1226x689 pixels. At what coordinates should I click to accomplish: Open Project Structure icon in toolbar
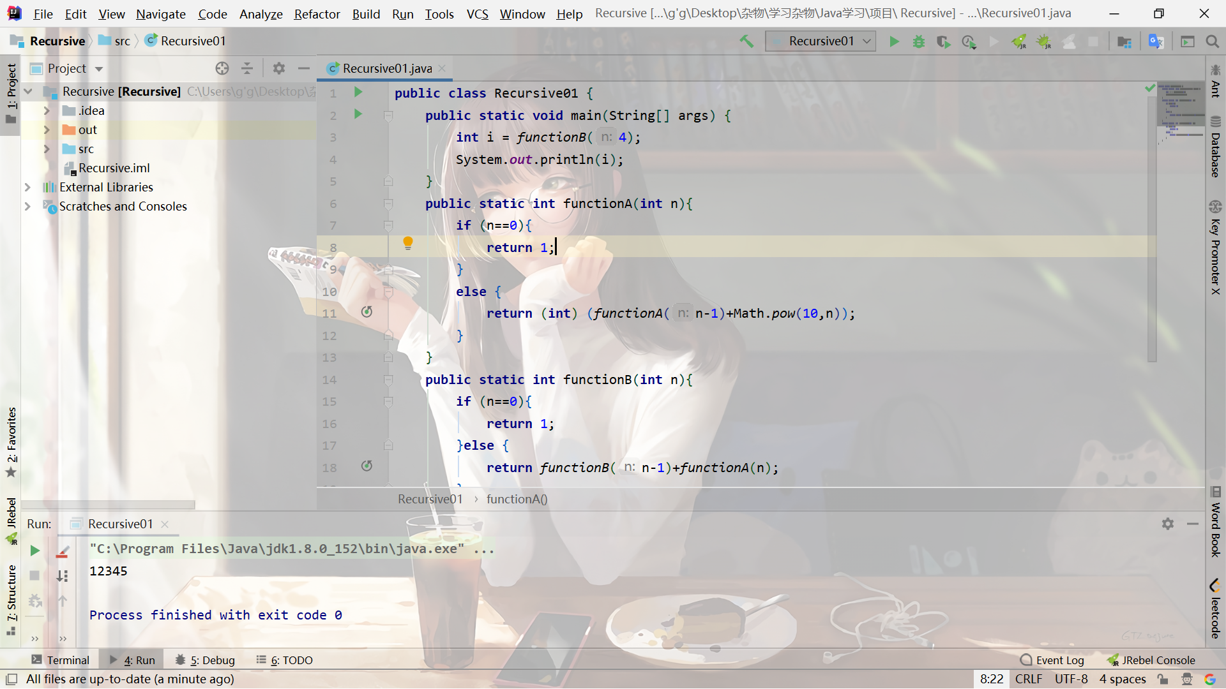click(1124, 41)
